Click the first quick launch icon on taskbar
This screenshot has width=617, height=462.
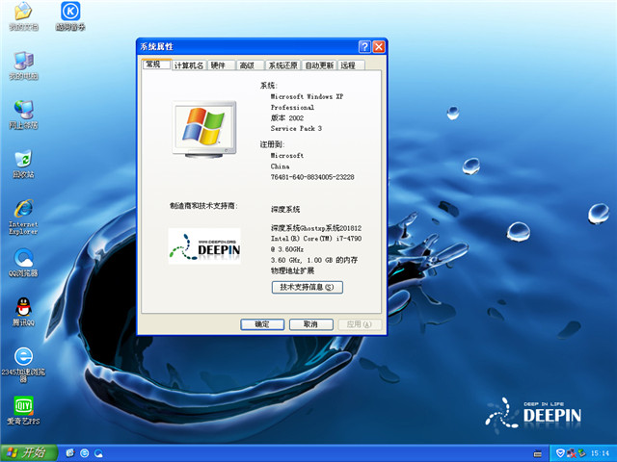click(x=70, y=453)
